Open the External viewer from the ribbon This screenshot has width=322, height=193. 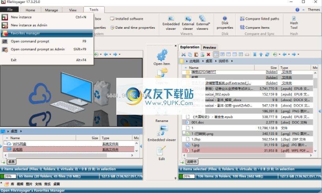tap(188, 23)
